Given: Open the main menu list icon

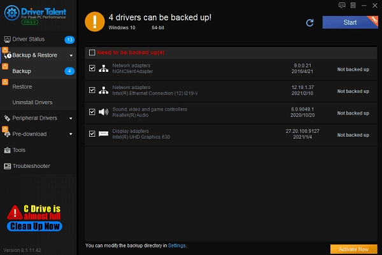Looking at the screenshot, I should pos(353,5).
